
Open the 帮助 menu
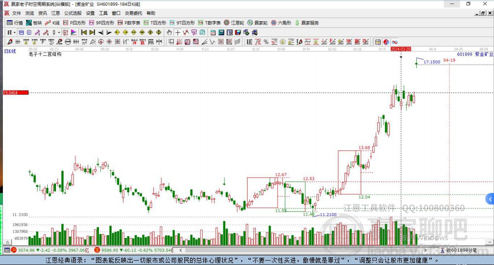click(x=151, y=13)
